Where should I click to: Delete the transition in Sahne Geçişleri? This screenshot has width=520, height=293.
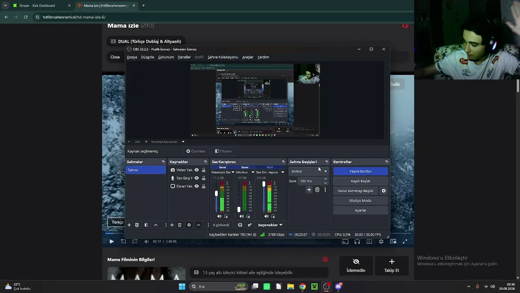(x=317, y=190)
